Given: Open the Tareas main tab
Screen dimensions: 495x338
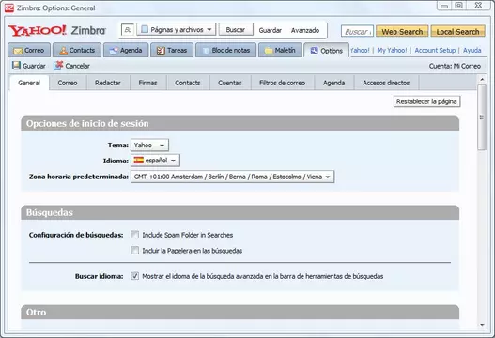Looking at the screenshot, I should [x=172, y=50].
